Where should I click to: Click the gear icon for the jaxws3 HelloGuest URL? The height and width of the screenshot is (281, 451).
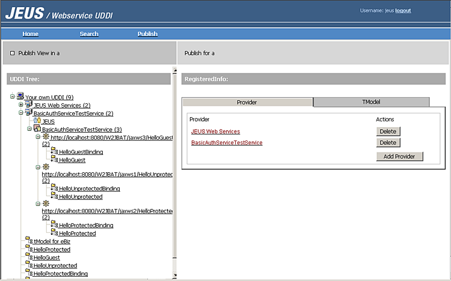(46, 137)
